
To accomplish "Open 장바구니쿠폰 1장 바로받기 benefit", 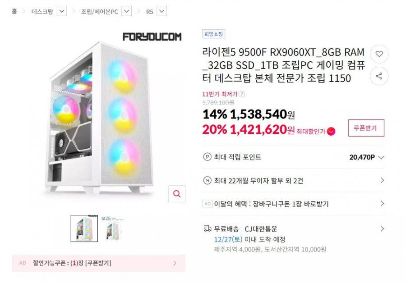I will tap(293, 204).
